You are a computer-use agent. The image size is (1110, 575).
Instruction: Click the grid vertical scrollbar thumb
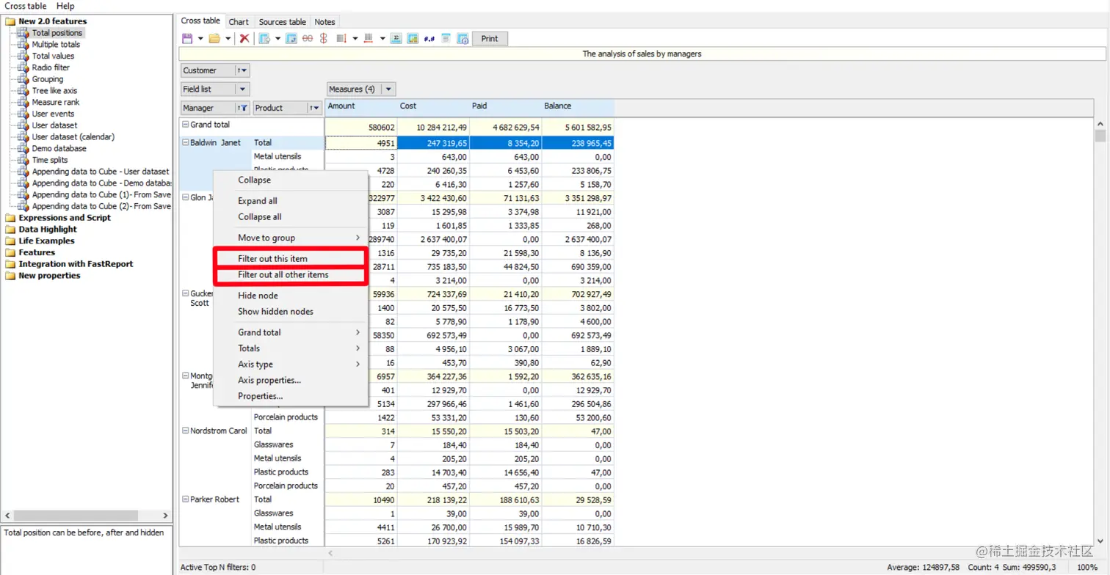click(1100, 136)
